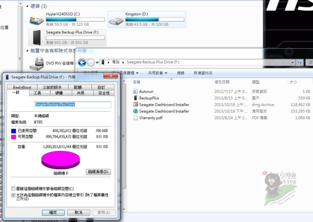Click the dmg Archive type cell
Viewport: 313px width, 222px height.
[x=263, y=105]
